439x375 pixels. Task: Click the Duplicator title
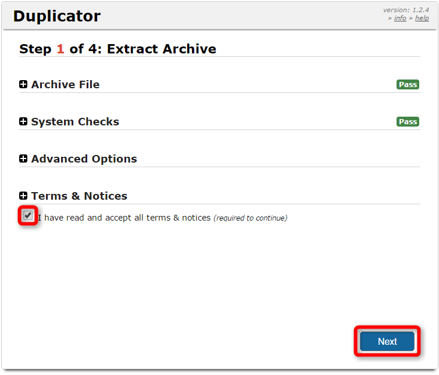click(57, 16)
